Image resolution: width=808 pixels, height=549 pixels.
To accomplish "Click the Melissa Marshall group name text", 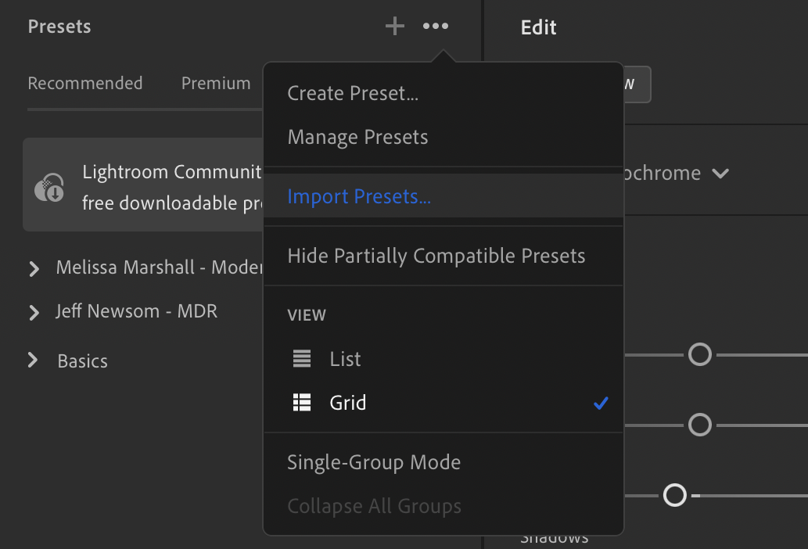I will (160, 267).
